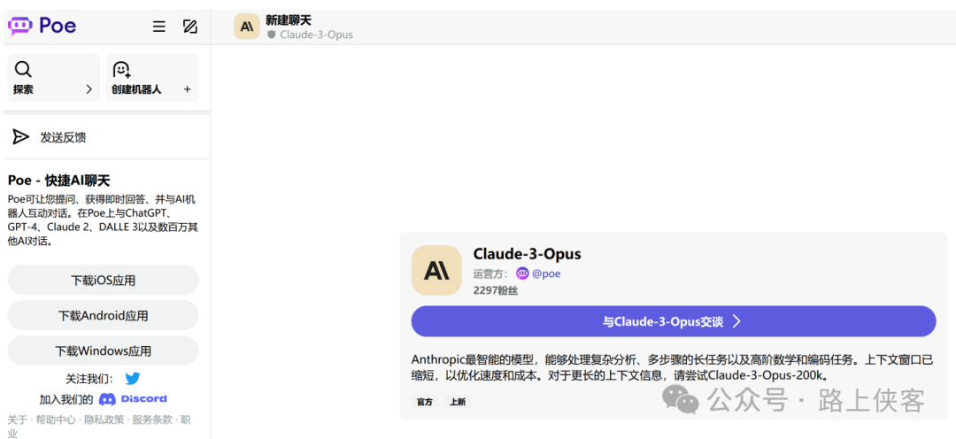Click the 关注我们 label
This screenshot has width=956, height=439.
[x=89, y=379]
